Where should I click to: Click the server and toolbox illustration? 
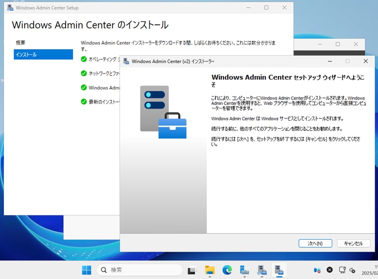[163, 112]
